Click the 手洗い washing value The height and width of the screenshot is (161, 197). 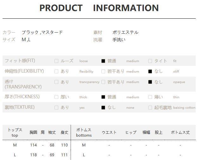(119, 40)
